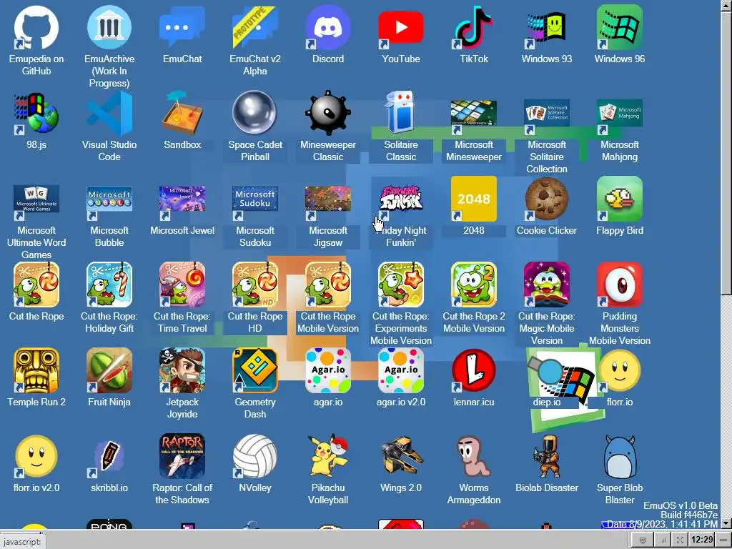732x549 pixels.
Task: Launch the Windows 96 icon
Action: tap(620, 27)
